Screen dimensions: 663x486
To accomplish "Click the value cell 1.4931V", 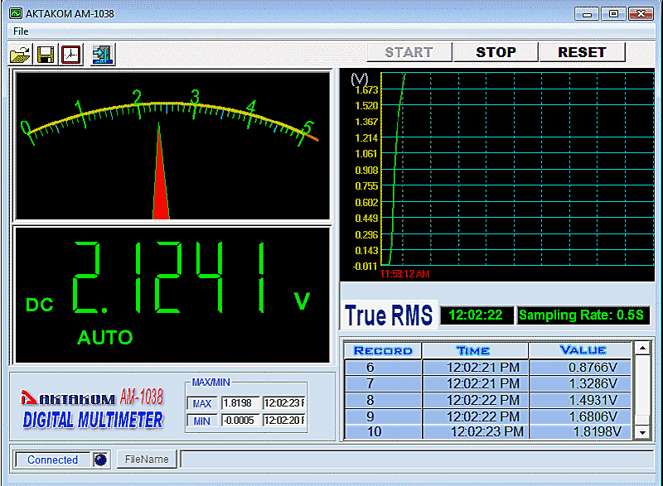I will point(581,400).
